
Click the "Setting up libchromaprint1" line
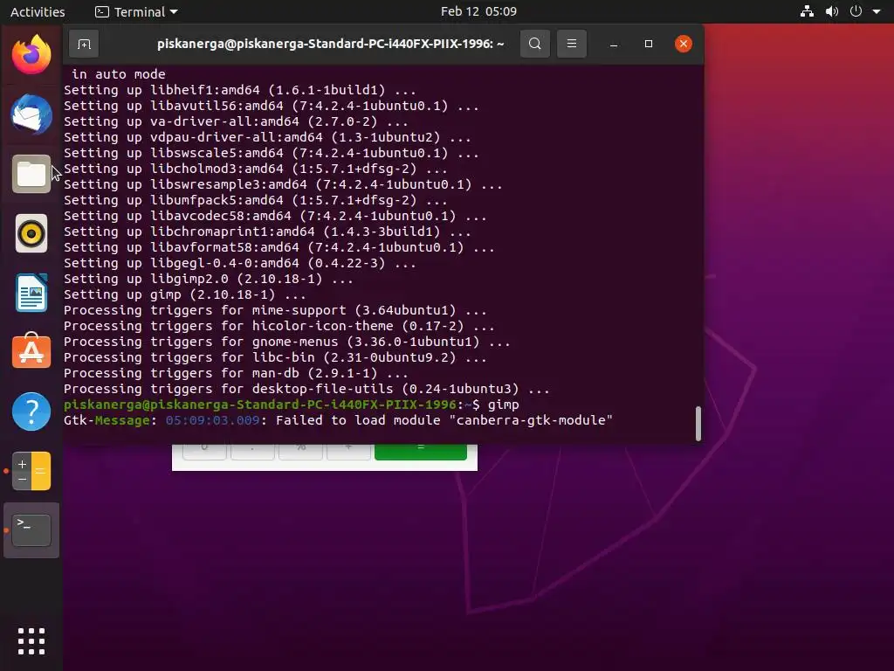(x=267, y=232)
